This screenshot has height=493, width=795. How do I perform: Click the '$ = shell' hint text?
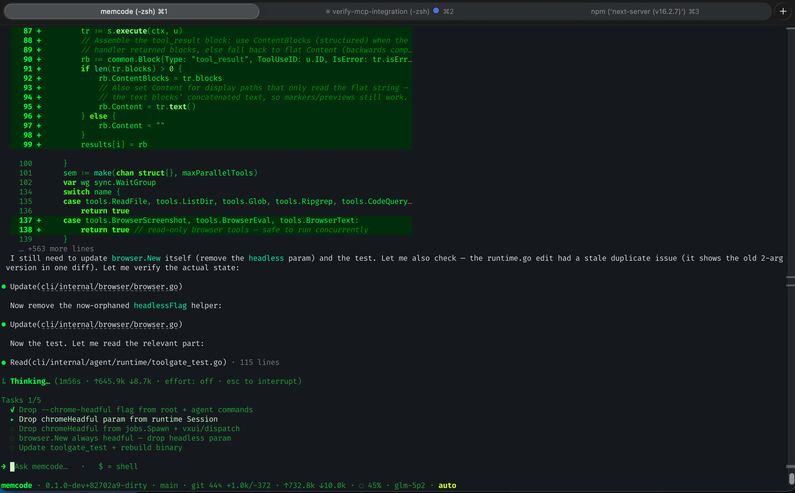(x=118, y=466)
